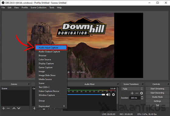Maximize the OBS window
Screen dimensions: 170x116
pyautogui.click(x=158, y=3)
